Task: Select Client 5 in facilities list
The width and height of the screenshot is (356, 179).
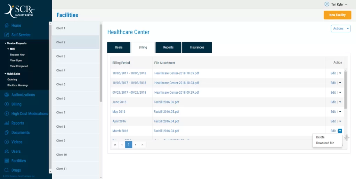Action: click(x=75, y=84)
